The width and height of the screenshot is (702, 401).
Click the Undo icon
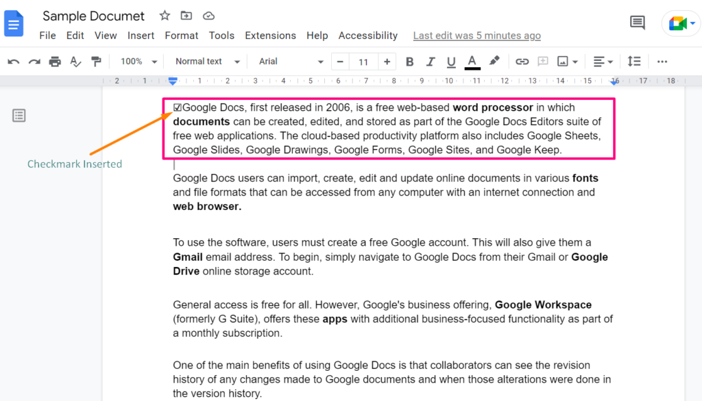click(14, 61)
